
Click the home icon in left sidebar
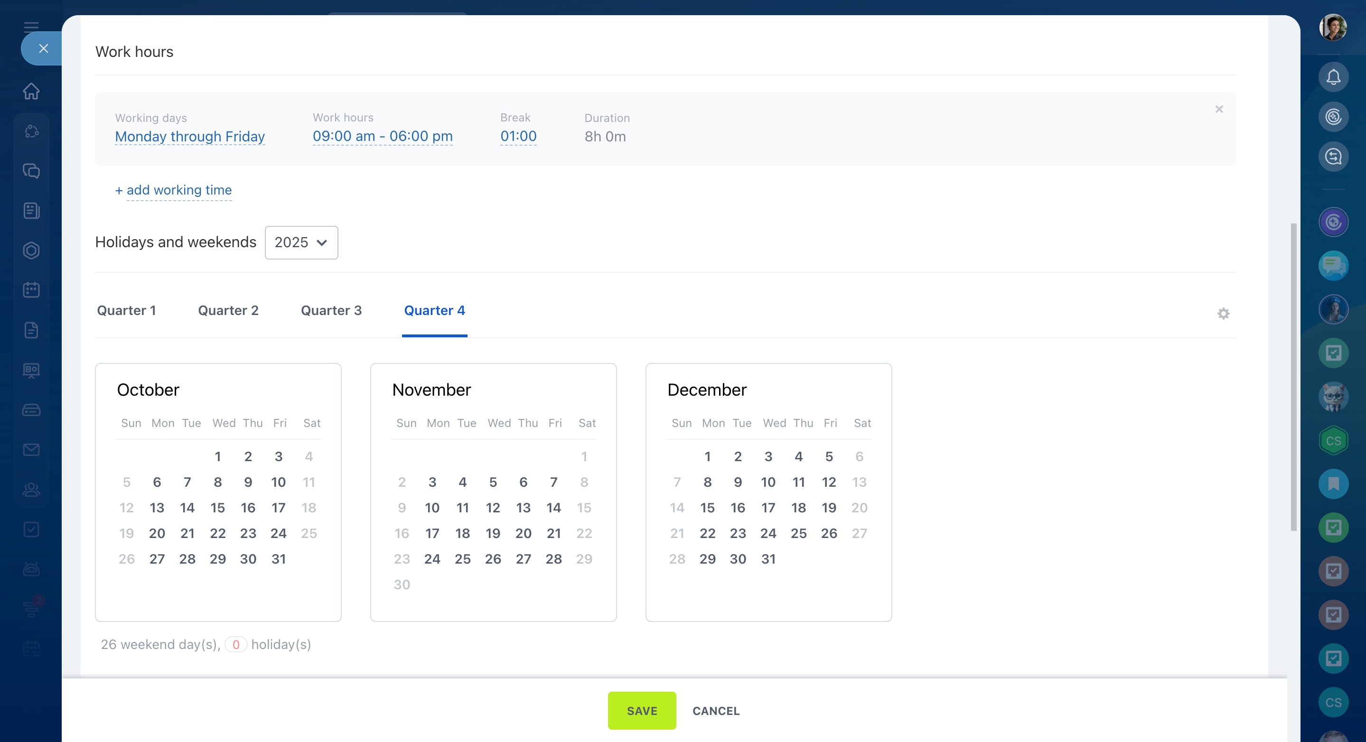(31, 91)
